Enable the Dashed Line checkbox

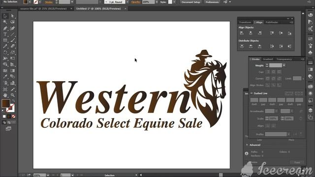pyautogui.click(x=252, y=93)
